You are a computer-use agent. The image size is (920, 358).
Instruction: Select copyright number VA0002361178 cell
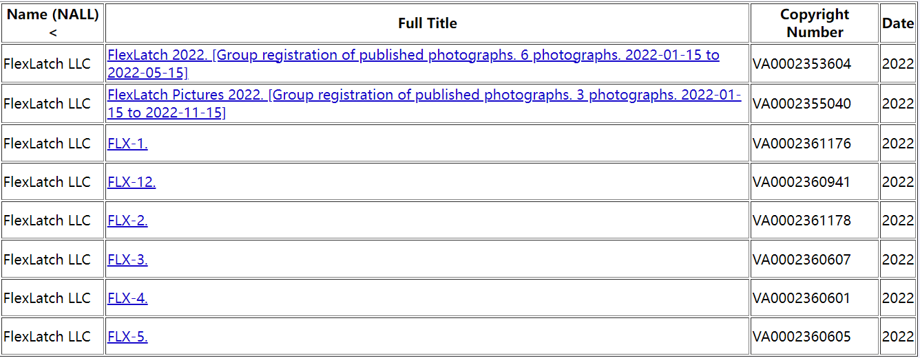click(x=815, y=221)
